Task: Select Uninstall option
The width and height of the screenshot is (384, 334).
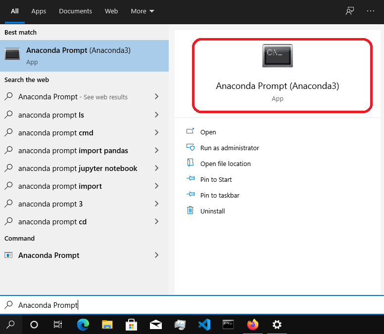Action: tap(213, 211)
